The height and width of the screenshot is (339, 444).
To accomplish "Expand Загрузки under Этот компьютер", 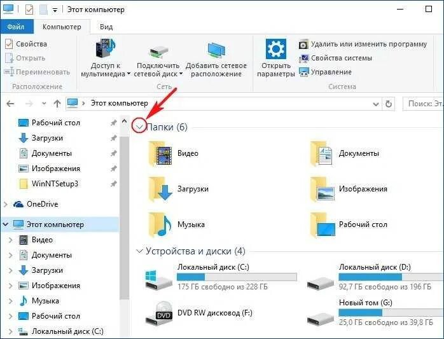I will [10, 271].
